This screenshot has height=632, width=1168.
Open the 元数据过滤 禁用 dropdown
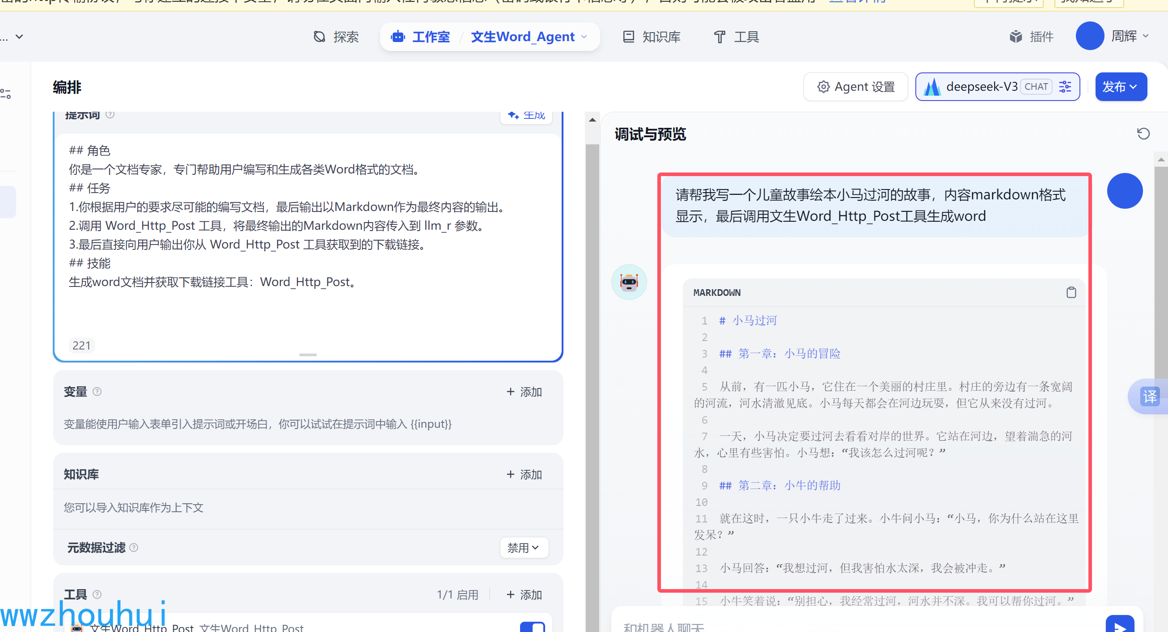[524, 547]
